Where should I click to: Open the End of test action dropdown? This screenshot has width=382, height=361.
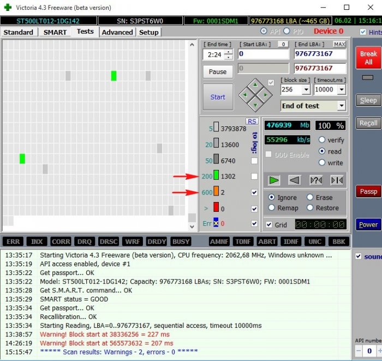(x=342, y=106)
